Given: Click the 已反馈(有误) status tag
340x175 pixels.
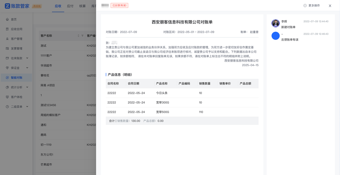Looking at the screenshot, I should pyautogui.click(x=119, y=5).
